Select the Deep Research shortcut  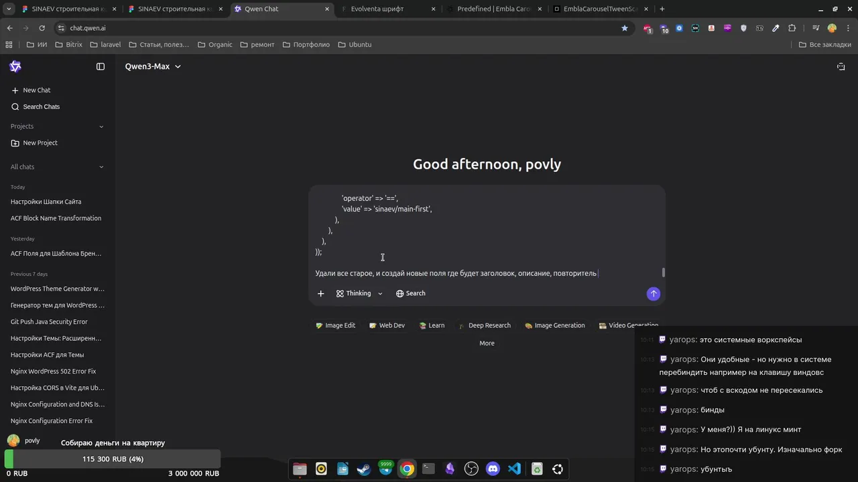(485, 325)
